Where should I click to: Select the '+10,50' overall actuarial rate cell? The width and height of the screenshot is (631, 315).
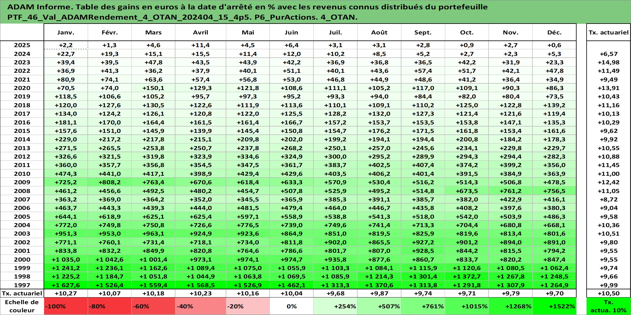tap(609, 293)
